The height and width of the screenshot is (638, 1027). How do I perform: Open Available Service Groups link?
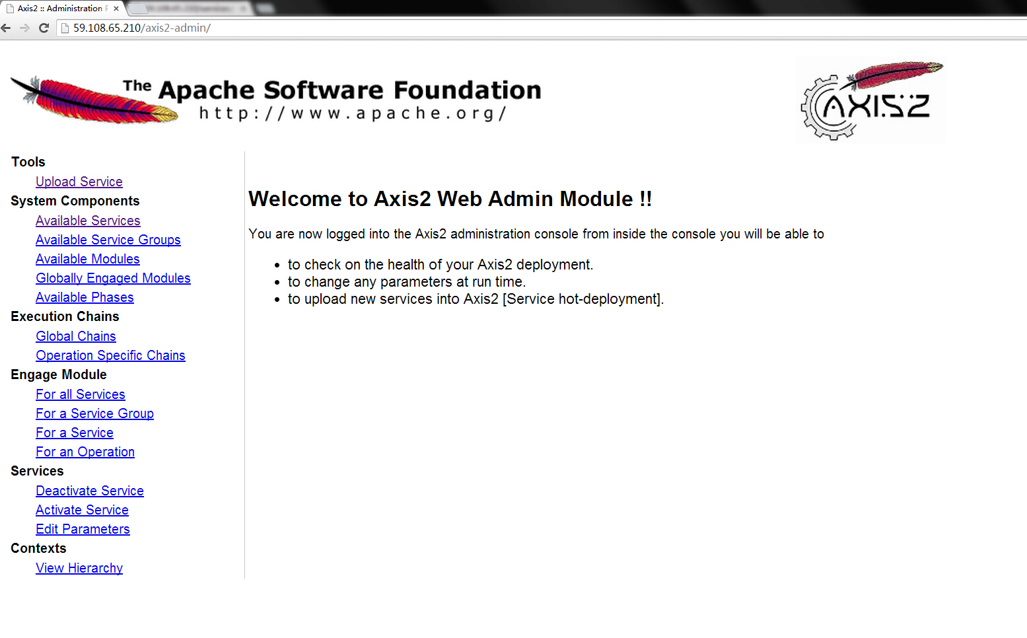coord(108,240)
